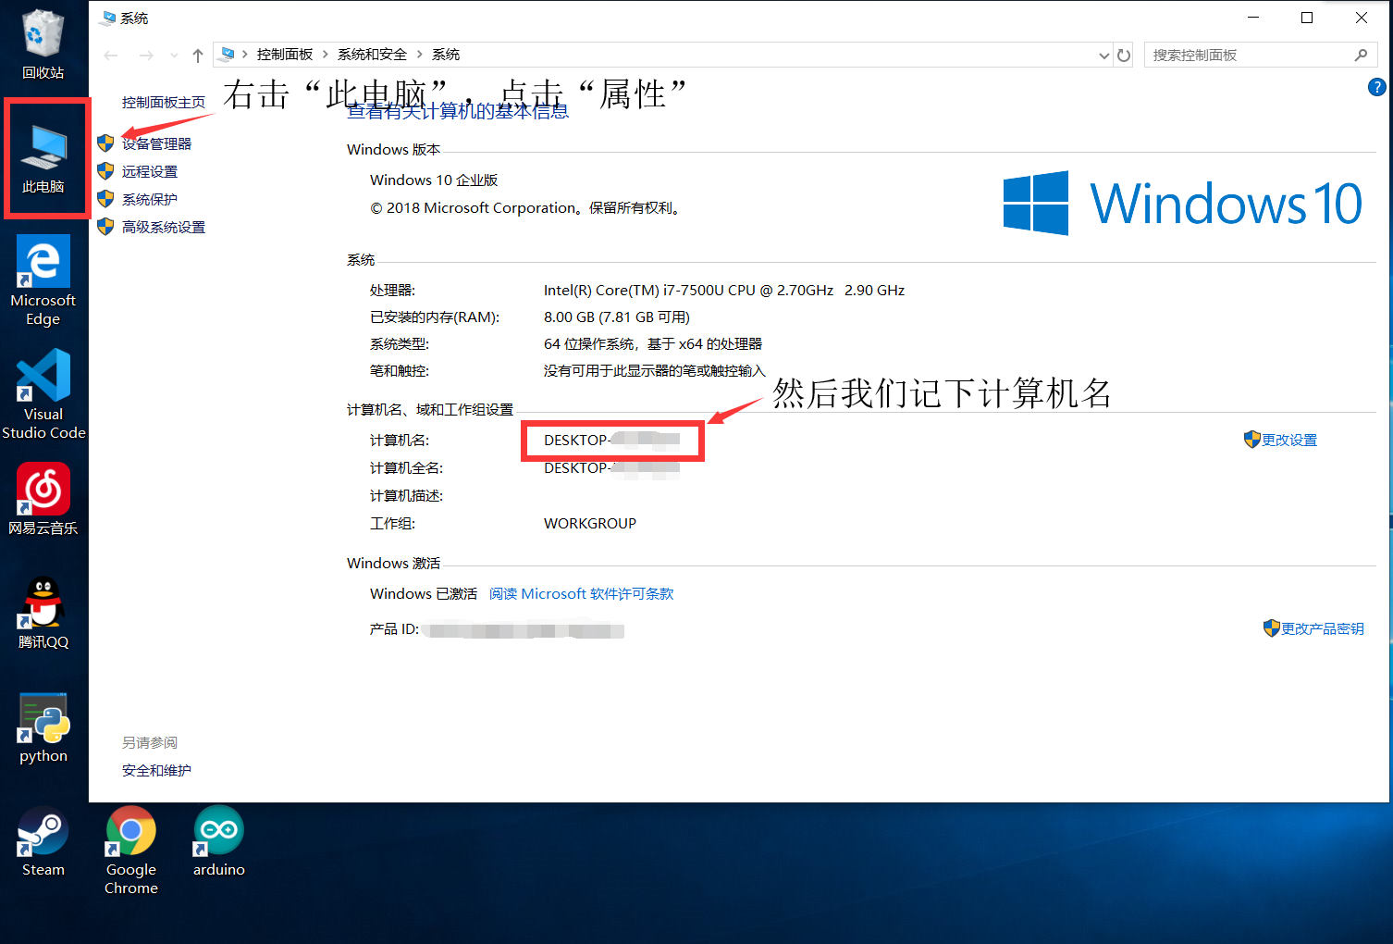Open 高级系统设置
1393x944 pixels.
point(164,227)
